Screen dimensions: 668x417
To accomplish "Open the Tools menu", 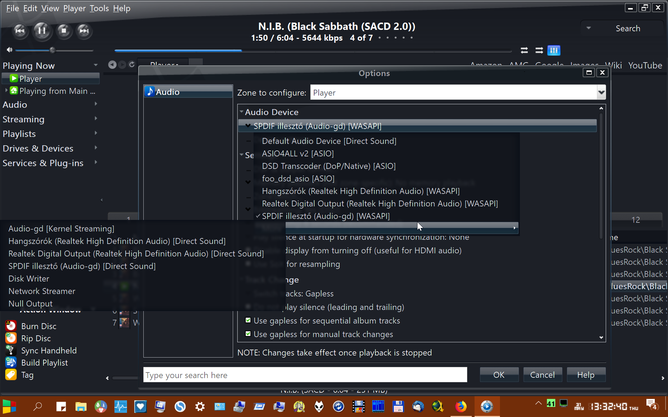I will click(x=99, y=8).
